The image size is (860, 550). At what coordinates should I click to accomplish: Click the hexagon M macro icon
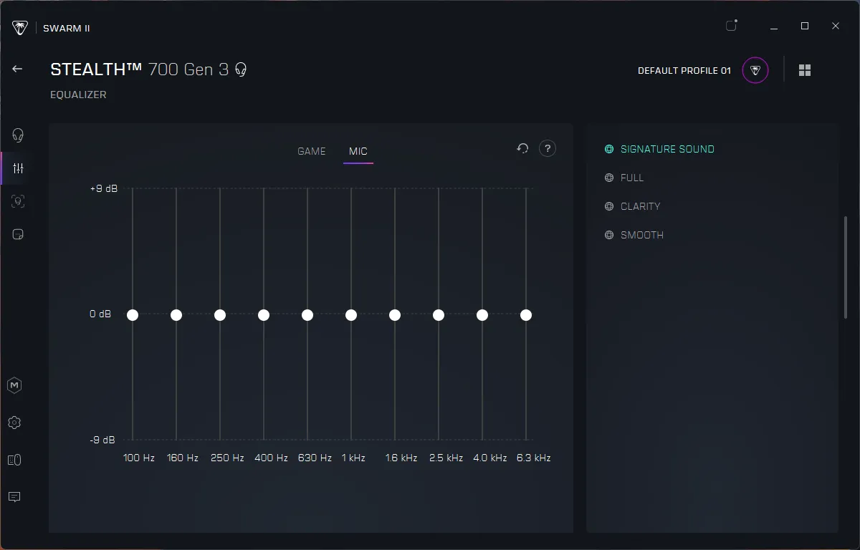pyautogui.click(x=14, y=385)
